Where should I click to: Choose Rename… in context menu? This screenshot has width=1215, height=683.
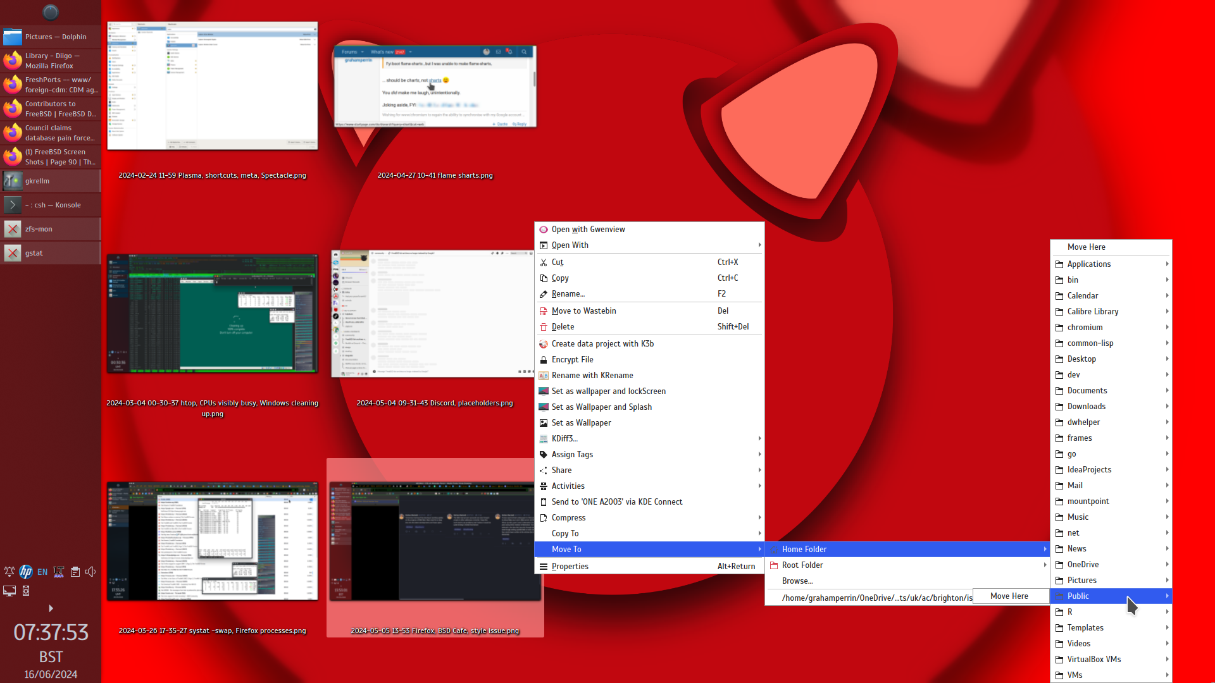point(649,293)
